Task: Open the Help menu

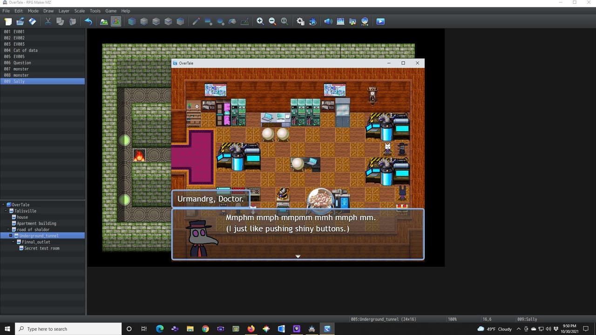Action: (x=126, y=11)
